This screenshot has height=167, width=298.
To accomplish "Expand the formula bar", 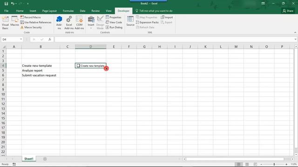I will click(x=295, y=39).
